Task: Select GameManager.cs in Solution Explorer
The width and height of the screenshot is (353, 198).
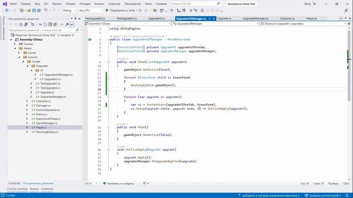Action: coord(46,123)
